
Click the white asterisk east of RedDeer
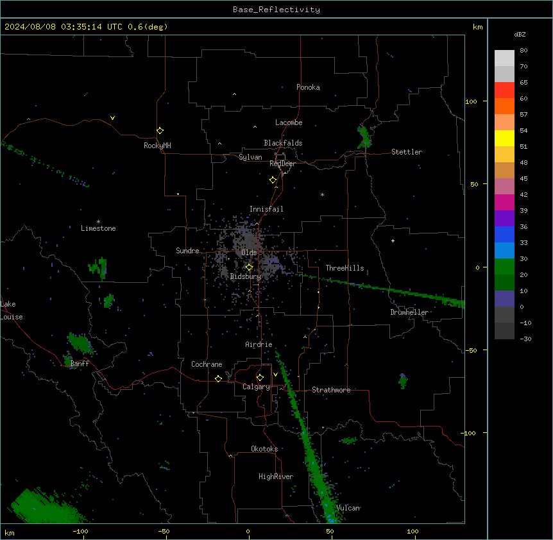coord(322,194)
